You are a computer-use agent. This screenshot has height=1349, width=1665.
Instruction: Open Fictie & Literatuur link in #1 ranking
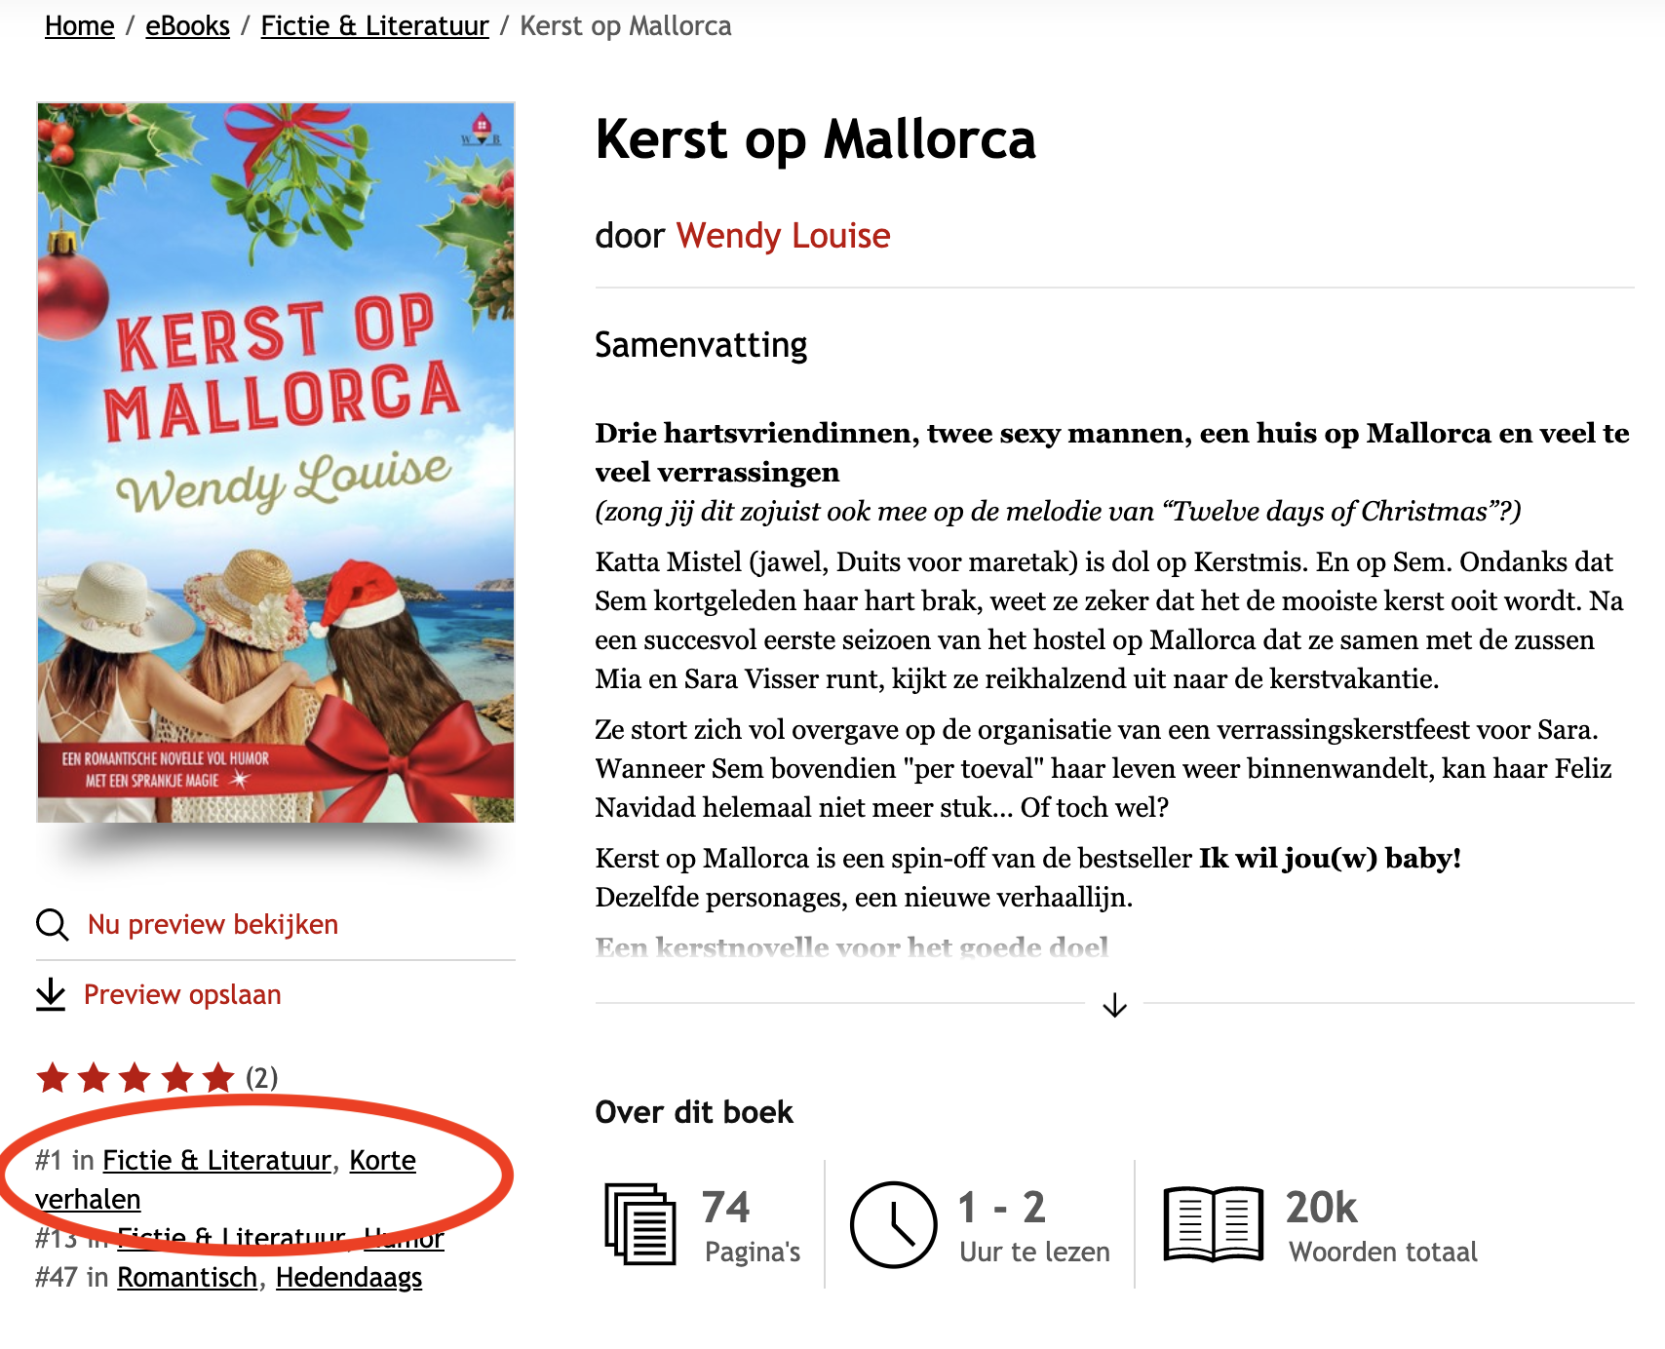coord(216,1160)
